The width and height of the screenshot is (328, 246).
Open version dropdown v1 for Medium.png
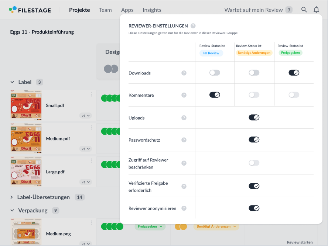tap(86, 243)
